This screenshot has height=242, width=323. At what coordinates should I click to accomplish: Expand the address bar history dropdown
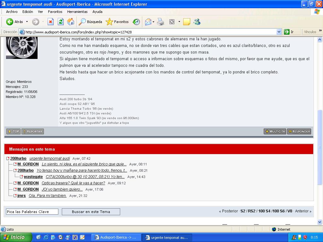pos(279,32)
